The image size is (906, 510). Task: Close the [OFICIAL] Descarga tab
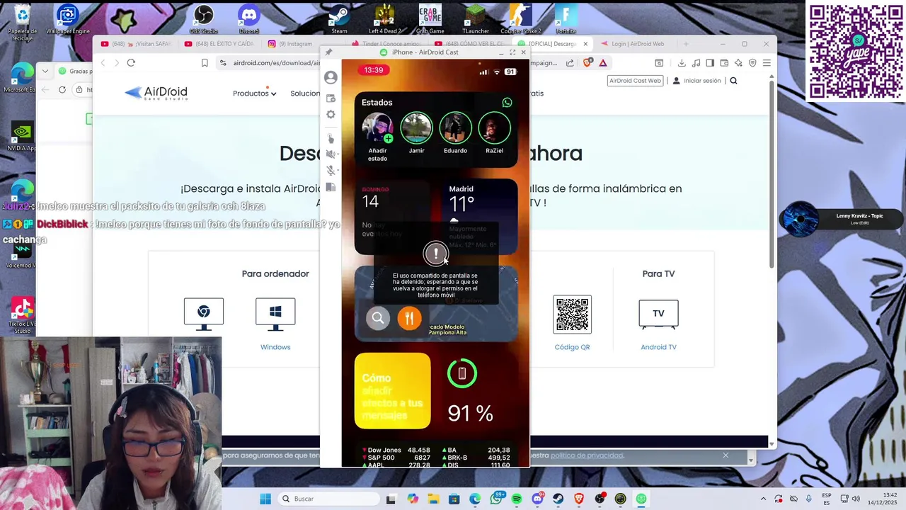click(585, 44)
